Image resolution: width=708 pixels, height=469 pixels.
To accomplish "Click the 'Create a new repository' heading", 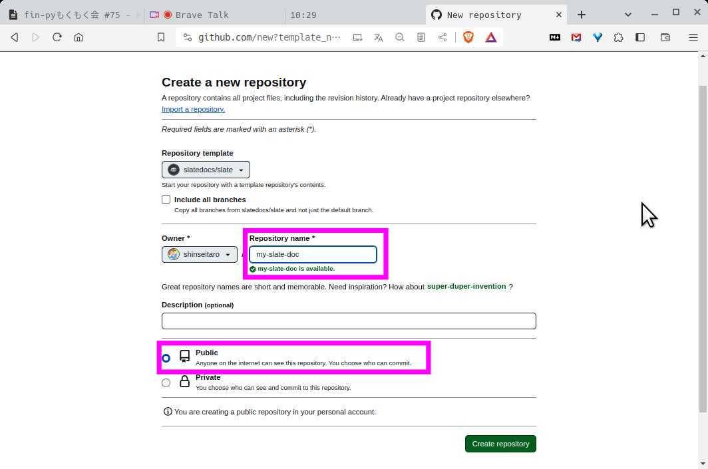I will (234, 82).
